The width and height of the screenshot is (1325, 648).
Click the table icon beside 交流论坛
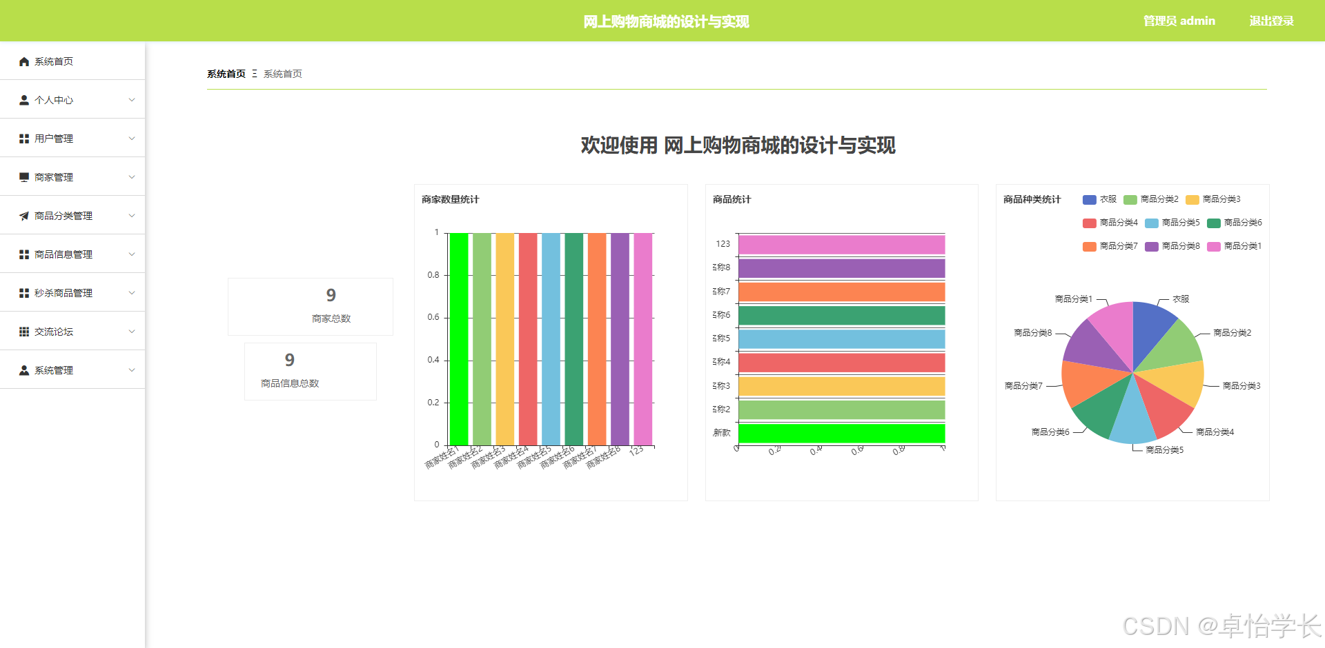tap(24, 332)
